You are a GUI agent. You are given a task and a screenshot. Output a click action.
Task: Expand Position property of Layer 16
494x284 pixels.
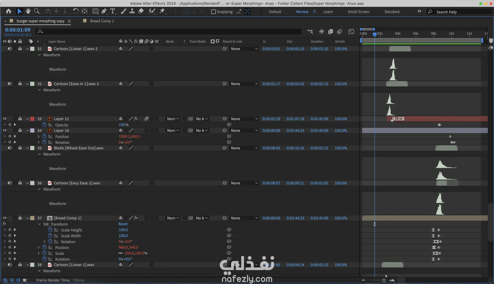[39, 136]
